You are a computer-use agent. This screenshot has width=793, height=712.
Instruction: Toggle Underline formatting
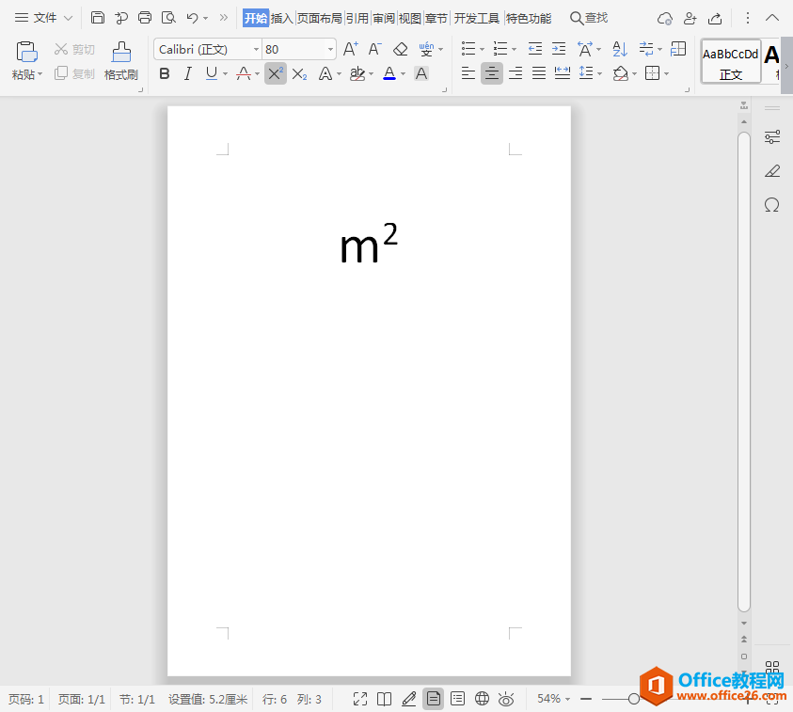212,73
